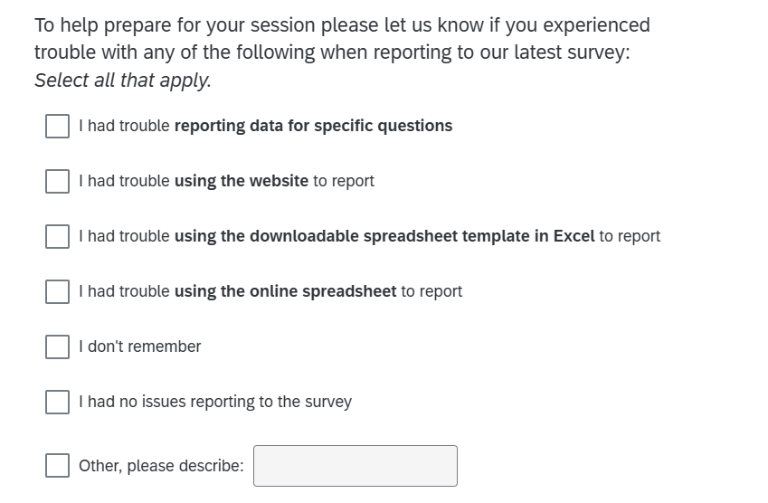Click the bold 'using the website' label text

pyautogui.click(x=241, y=181)
